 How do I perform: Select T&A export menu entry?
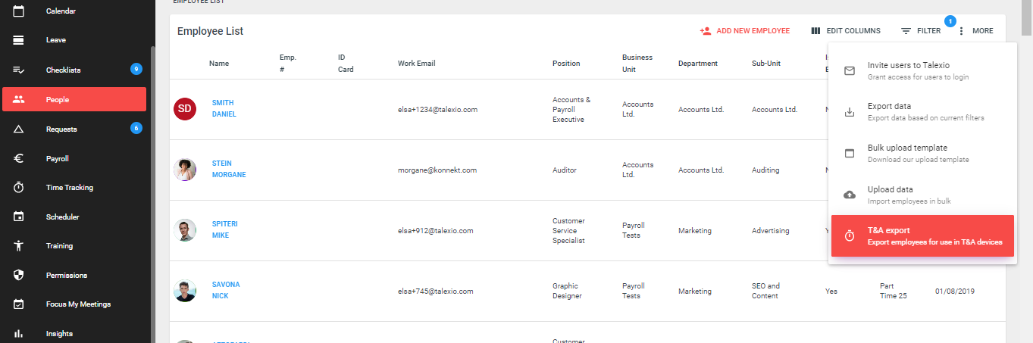922,236
